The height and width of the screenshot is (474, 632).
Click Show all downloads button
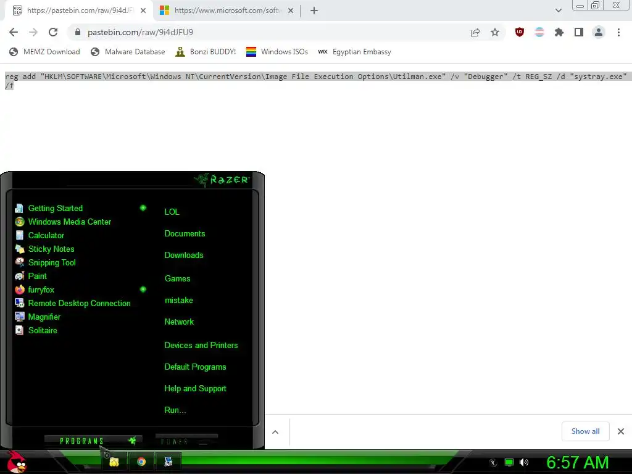click(x=585, y=431)
